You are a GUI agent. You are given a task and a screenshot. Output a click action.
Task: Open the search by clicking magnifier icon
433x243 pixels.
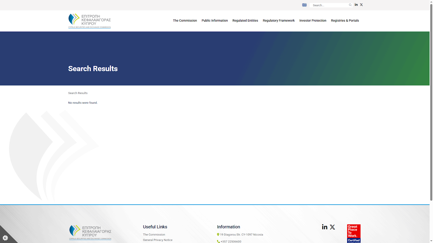click(x=350, y=5)
